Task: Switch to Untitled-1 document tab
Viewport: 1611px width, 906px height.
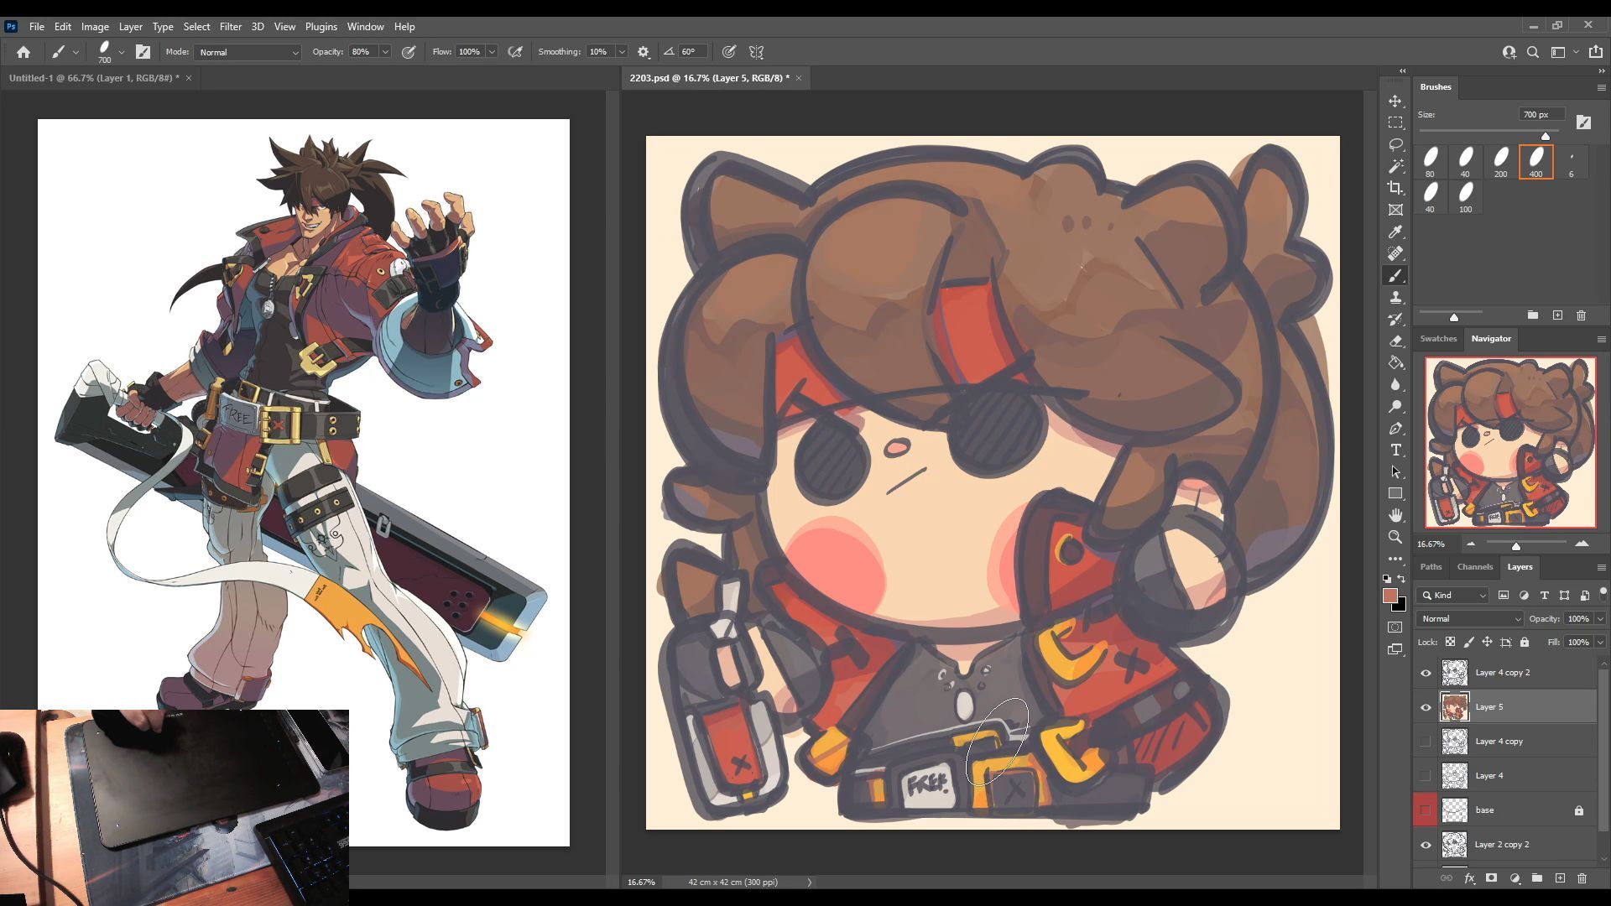Action: coord(94,78)
